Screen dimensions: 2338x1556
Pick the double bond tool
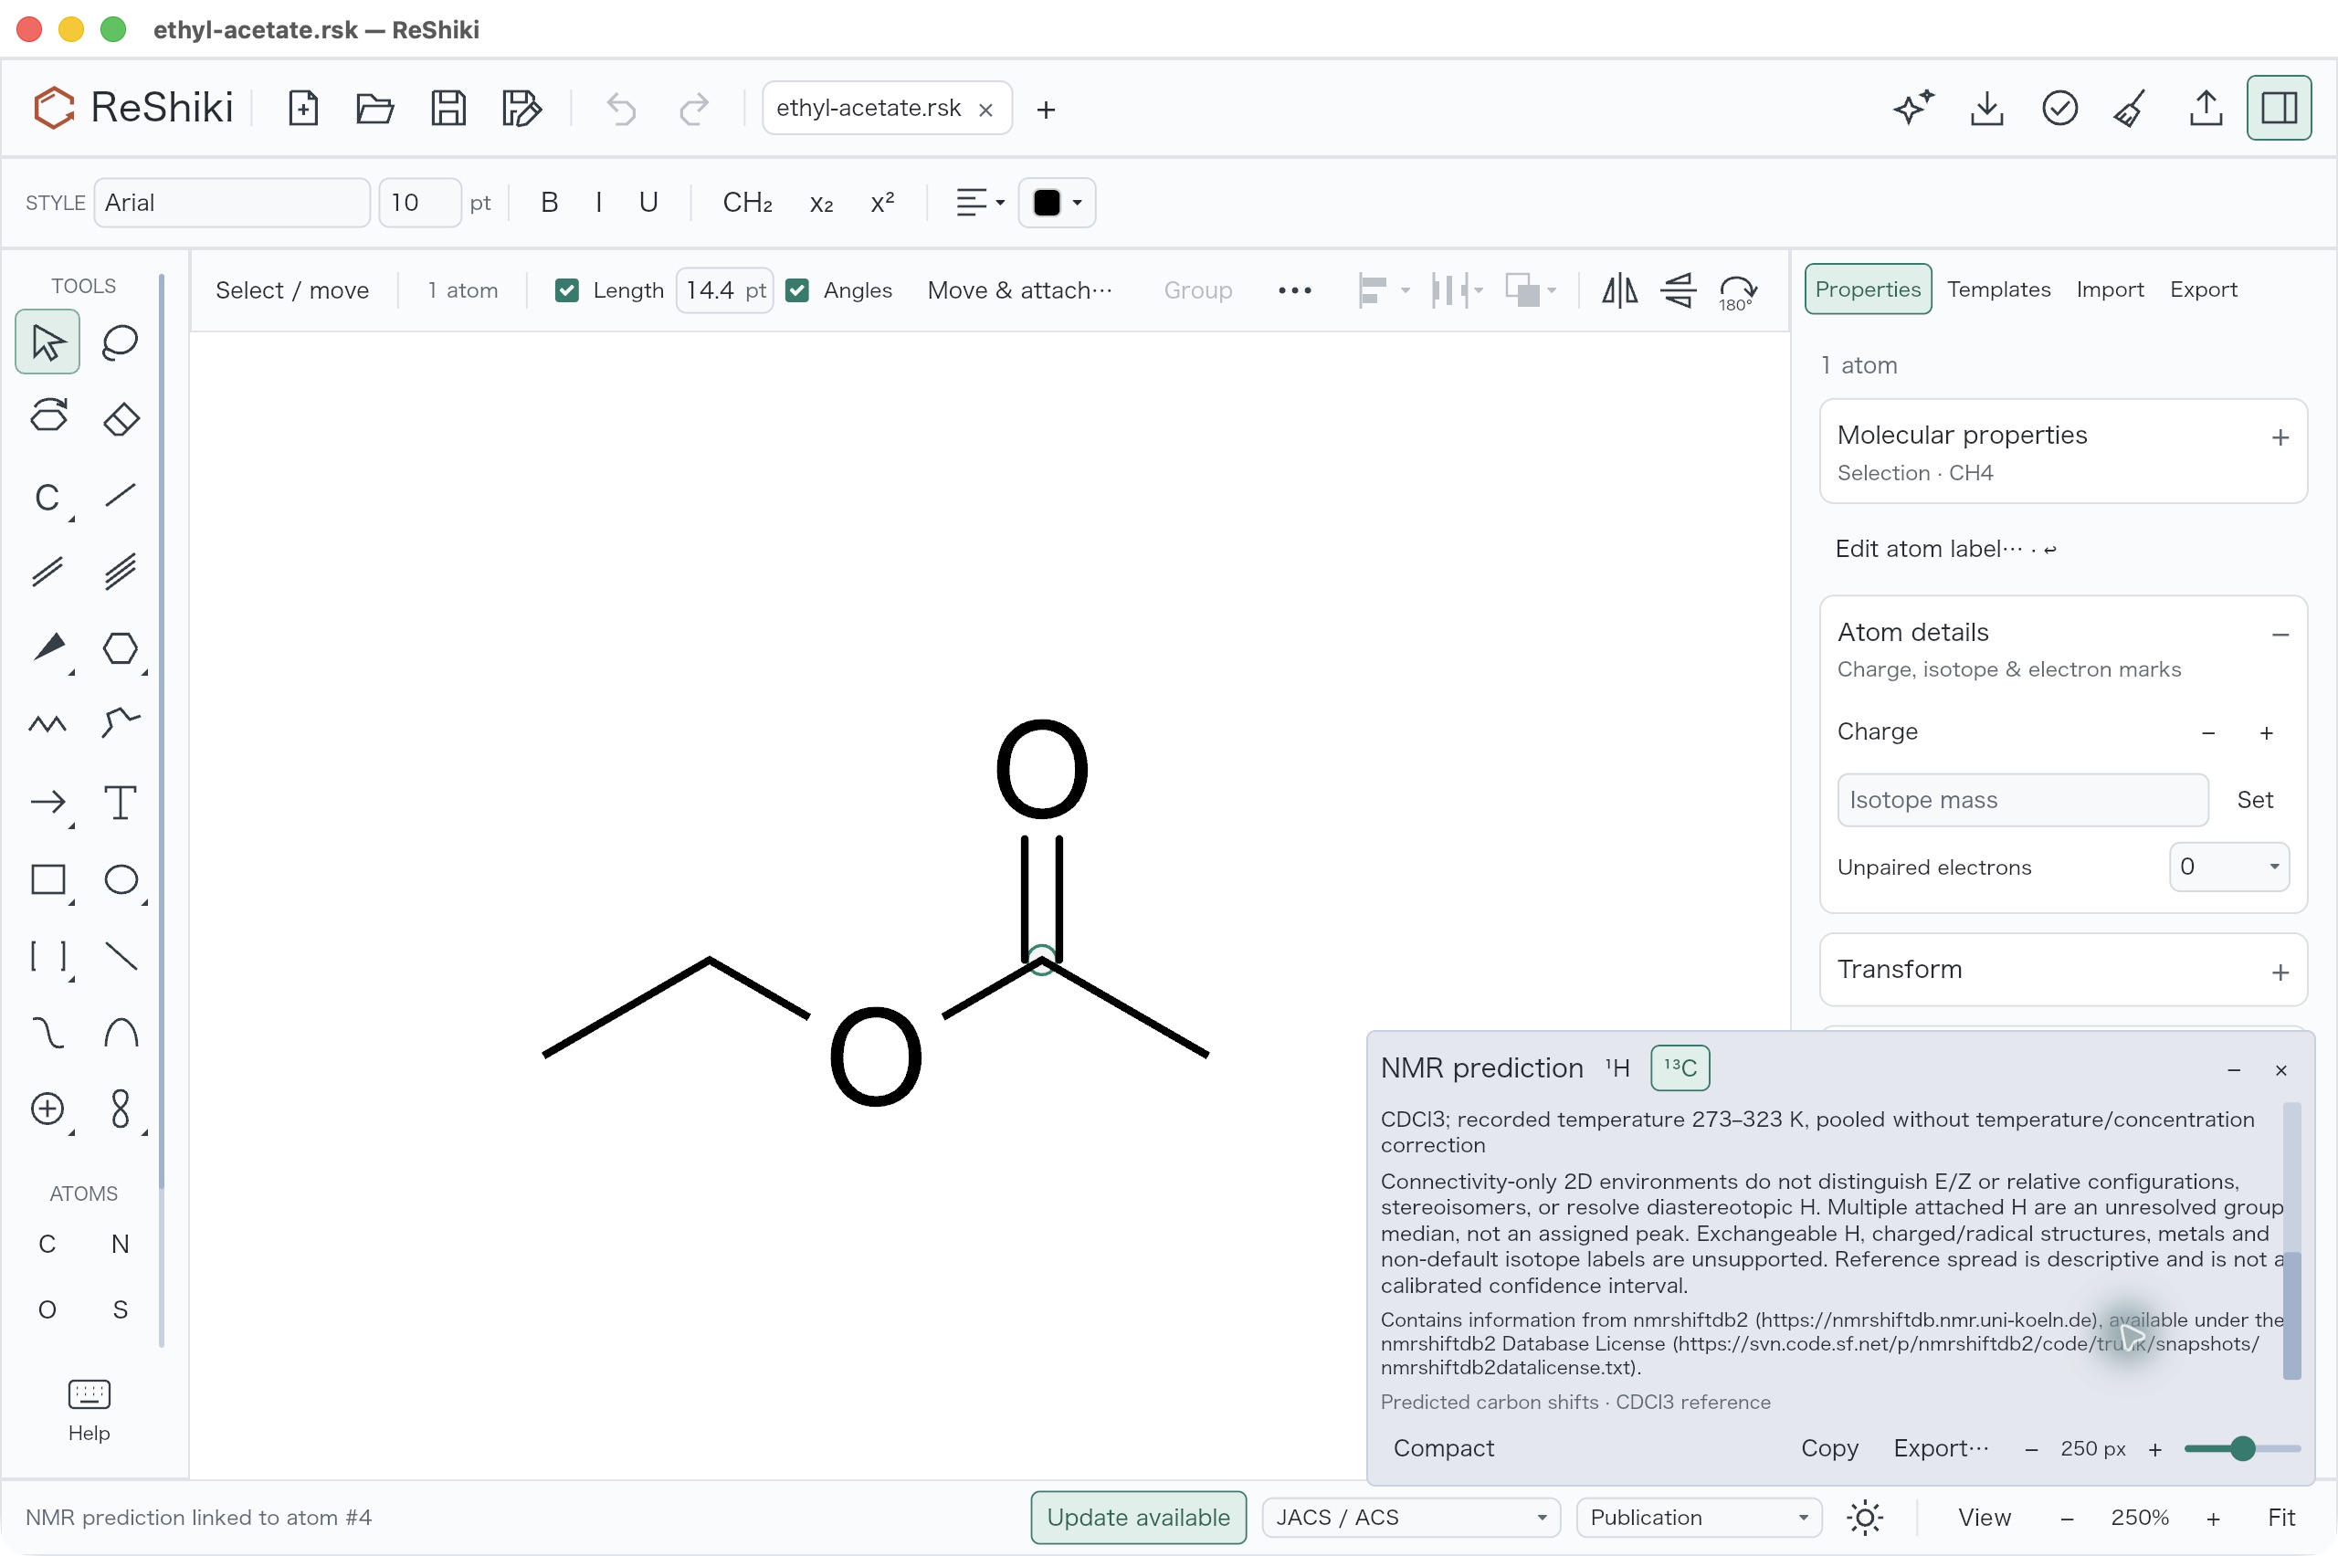[x=47, y=572]
